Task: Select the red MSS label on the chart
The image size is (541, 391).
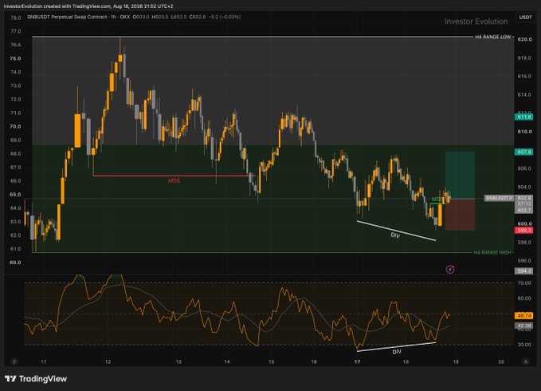Action: pyautogui.click(x=174, y=180)
